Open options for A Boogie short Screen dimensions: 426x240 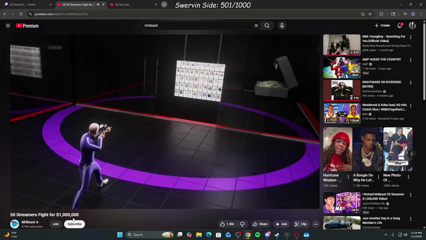point(378,177)
